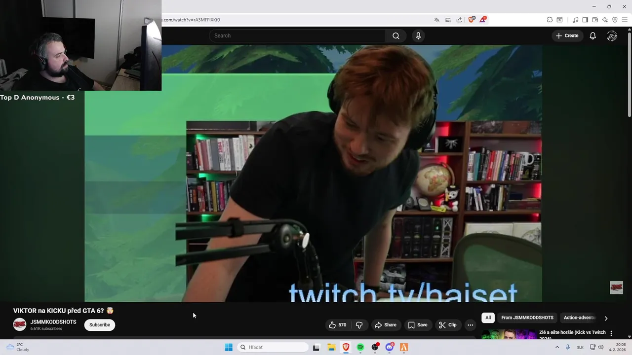Open the YouTube account avatar menu

pyautogui.click(x=612, y=35)
